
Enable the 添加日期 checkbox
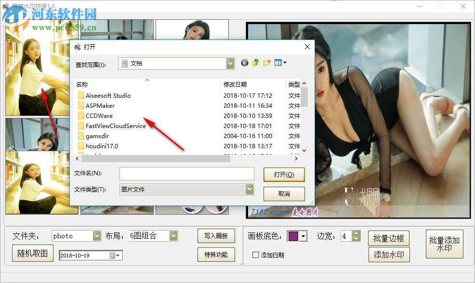tap(255, 255)
